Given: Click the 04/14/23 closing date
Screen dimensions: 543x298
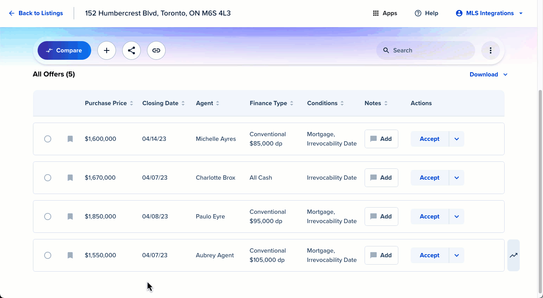Looking at the screenshot, I should (x=154, y=139).
